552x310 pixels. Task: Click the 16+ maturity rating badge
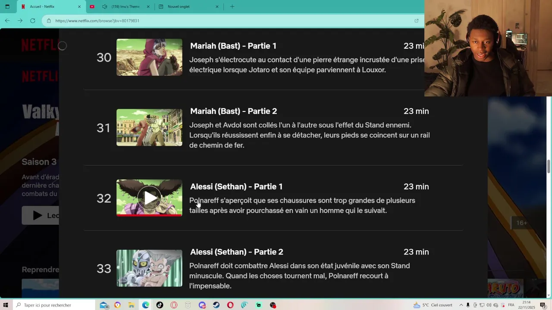(x=522, y=223)
